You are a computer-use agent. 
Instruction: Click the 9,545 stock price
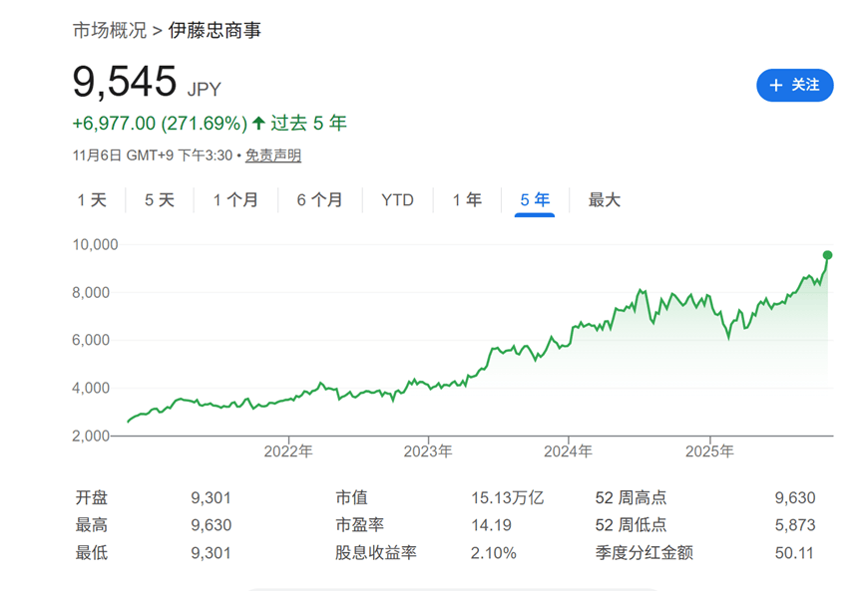click(x=125, y=82)
